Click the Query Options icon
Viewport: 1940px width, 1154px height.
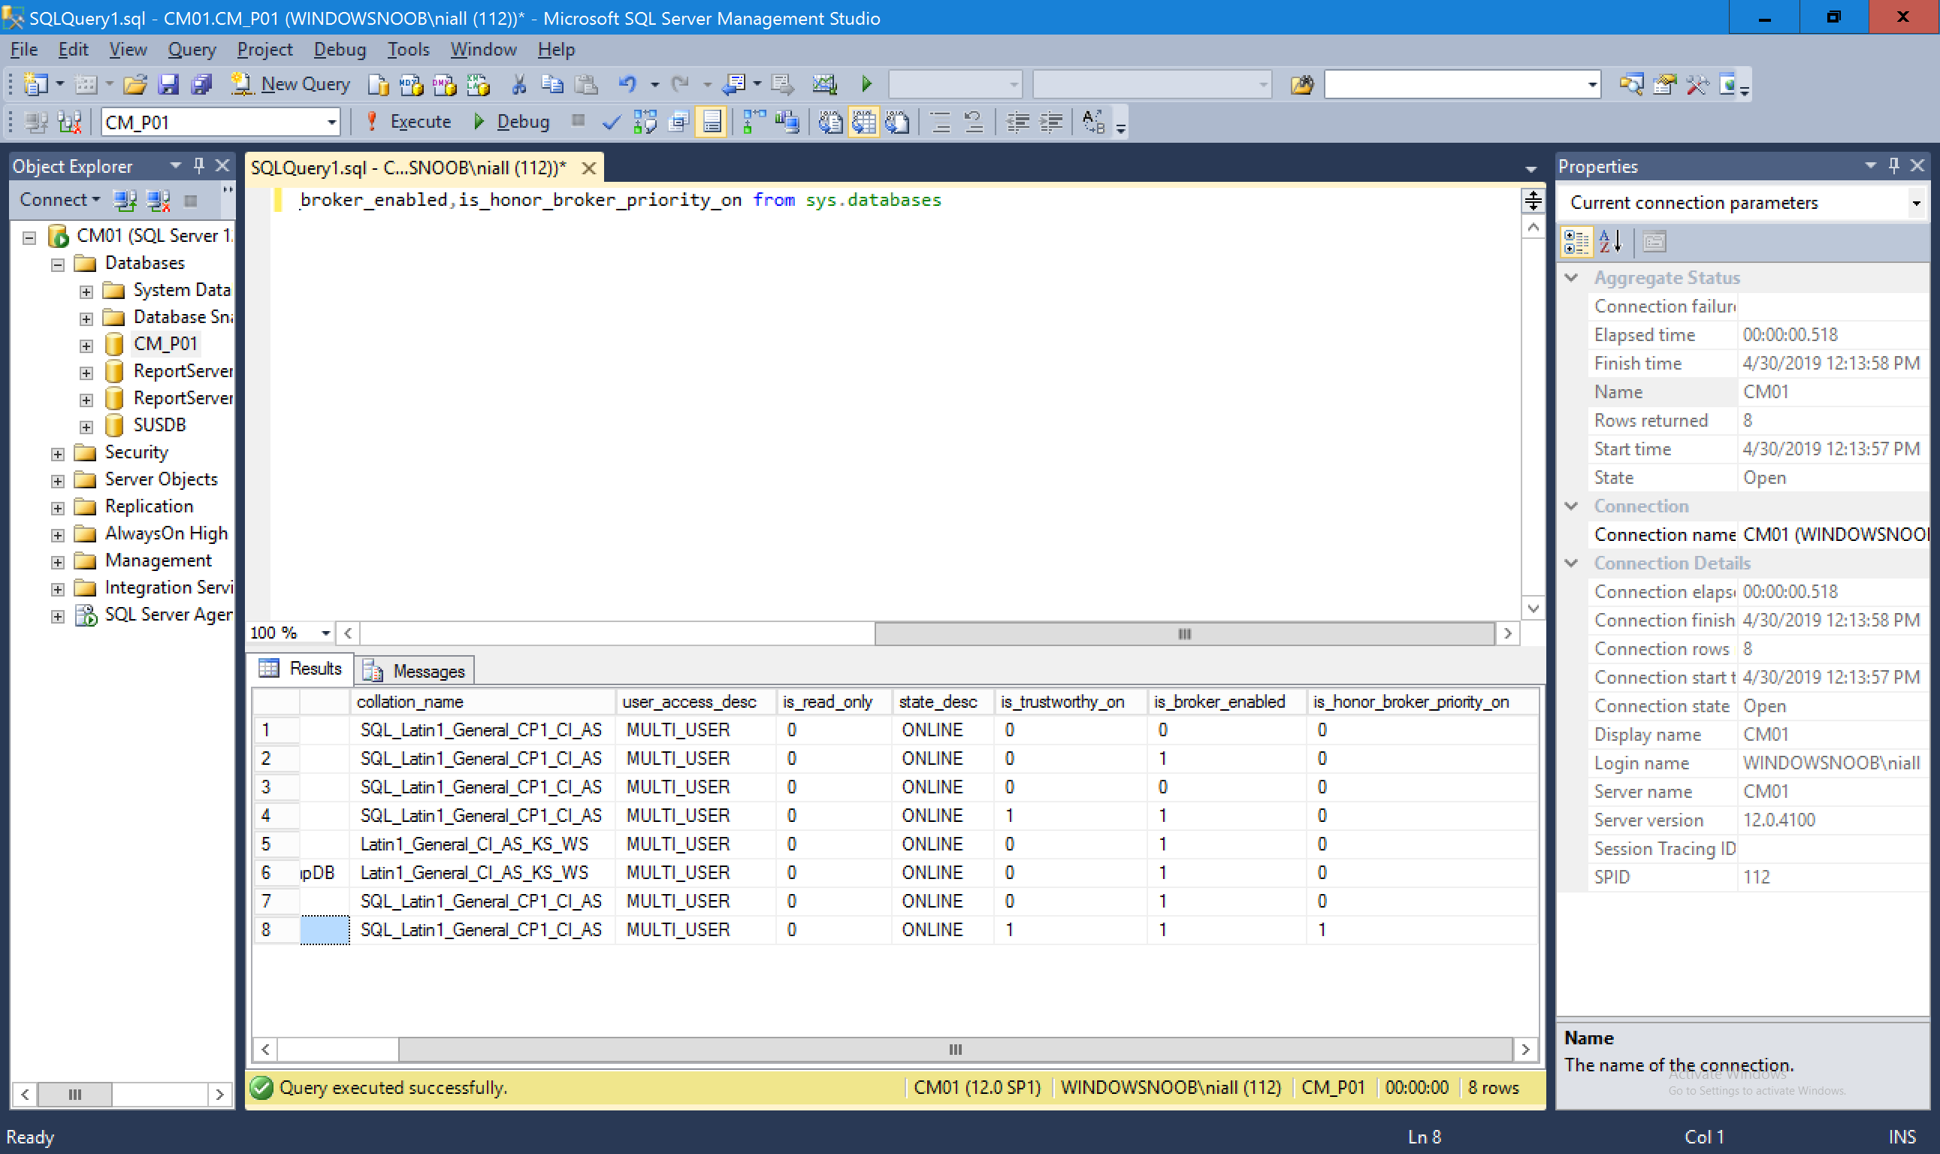click(x=678, y=122)
